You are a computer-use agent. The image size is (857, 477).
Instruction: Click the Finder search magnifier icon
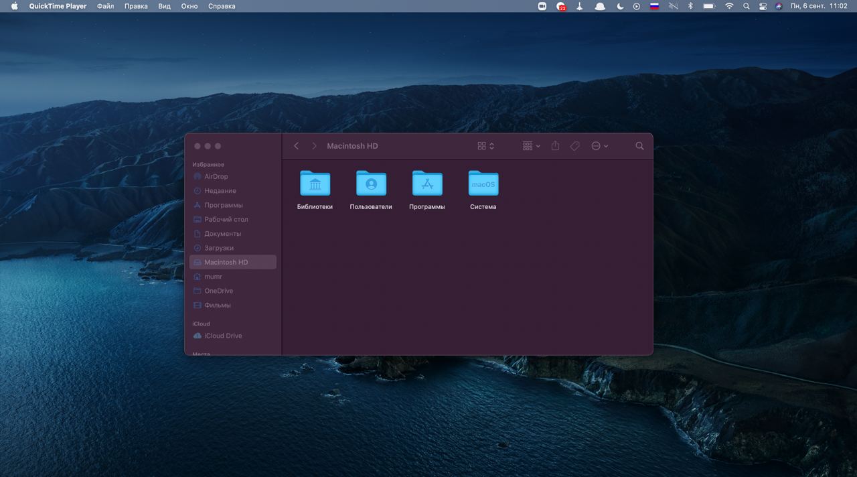639,146
